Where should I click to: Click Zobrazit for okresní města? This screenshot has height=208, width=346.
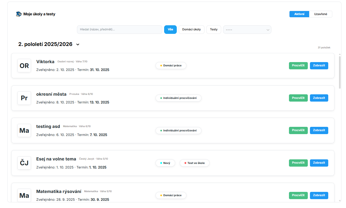[x=319, y=98]
